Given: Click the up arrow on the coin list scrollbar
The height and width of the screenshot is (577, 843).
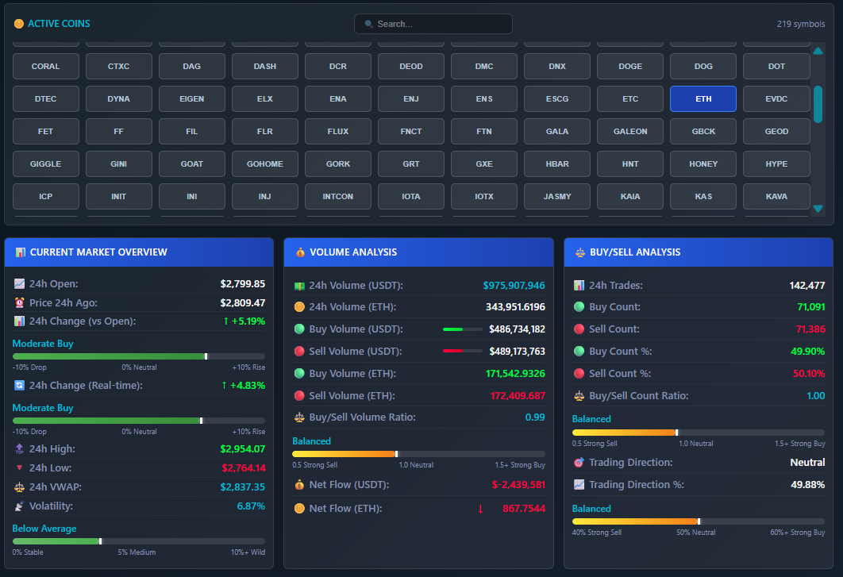Looking at the screenshot, I should pos(818,50).
